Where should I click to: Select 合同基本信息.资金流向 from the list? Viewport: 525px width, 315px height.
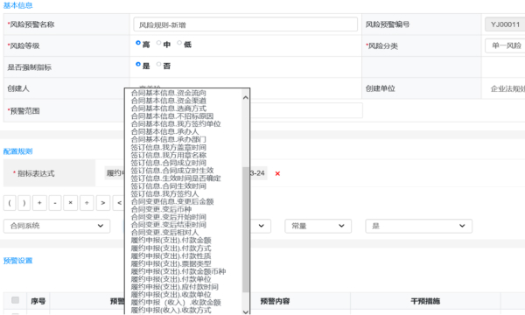(168, 93)
